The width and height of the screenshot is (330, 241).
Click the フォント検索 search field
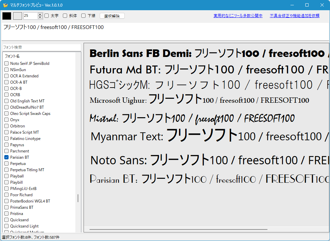(41, 47)
